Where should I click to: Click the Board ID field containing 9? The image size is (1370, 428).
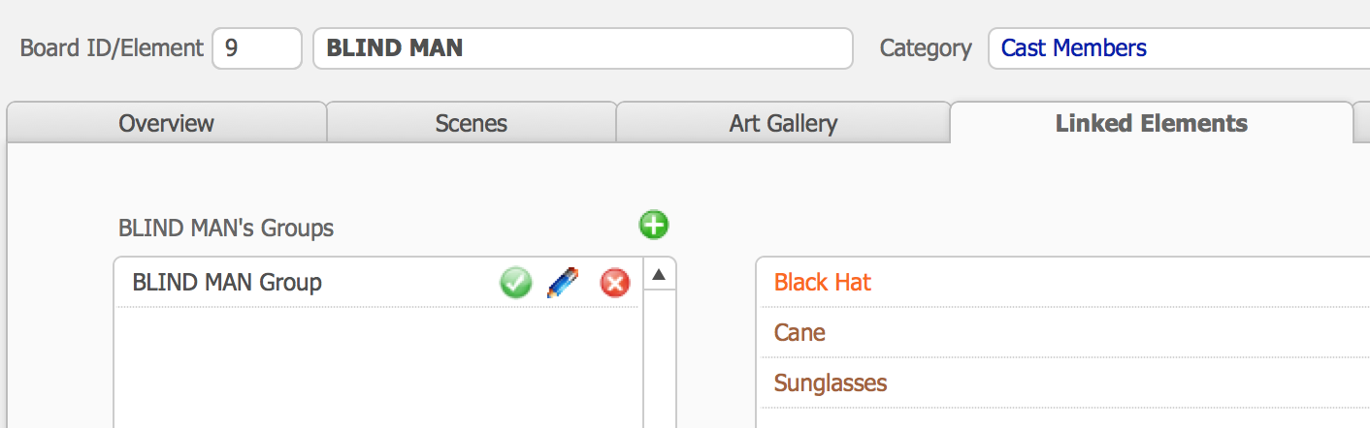point(257,48)
